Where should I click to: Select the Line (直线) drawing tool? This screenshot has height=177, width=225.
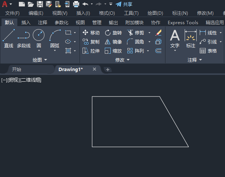pyautogui.click(x=9, y=39)
